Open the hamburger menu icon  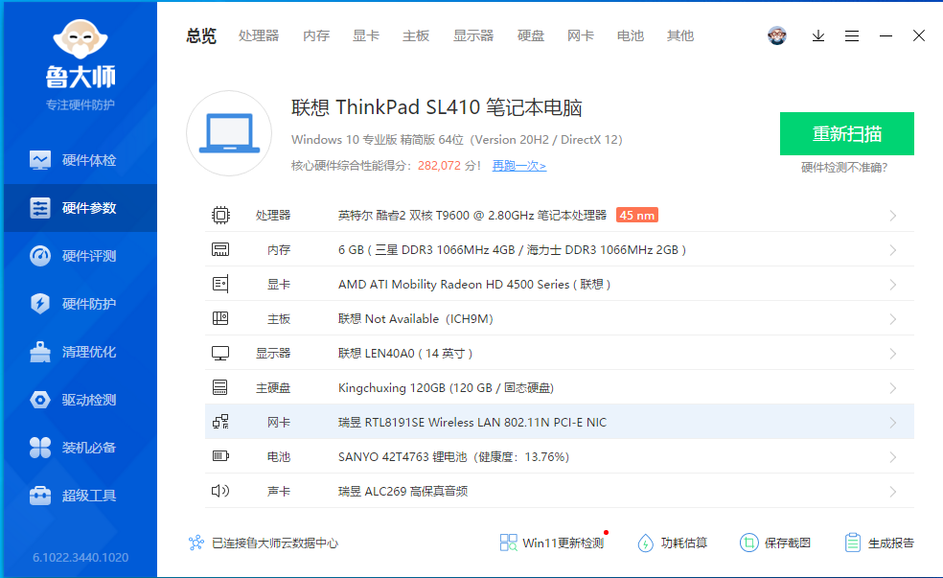(x=852, y=36)
